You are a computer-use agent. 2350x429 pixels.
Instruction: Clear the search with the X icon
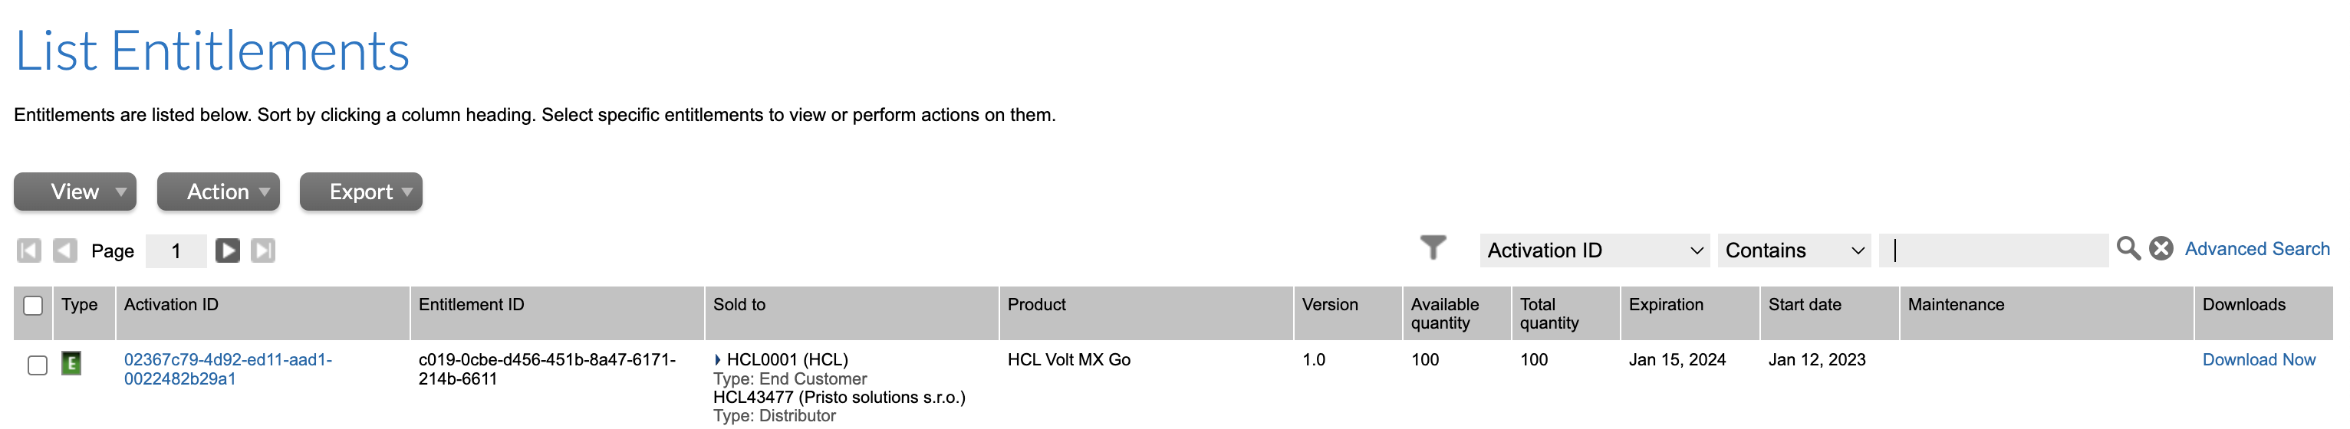click(2161, 249)
